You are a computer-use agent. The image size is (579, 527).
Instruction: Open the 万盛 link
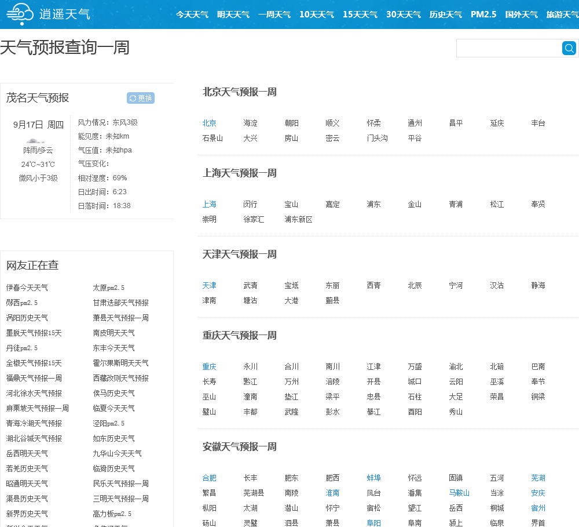(x=415, y=367)
